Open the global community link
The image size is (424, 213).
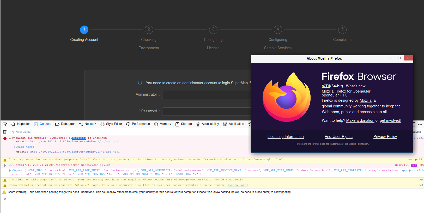(337, 106)
